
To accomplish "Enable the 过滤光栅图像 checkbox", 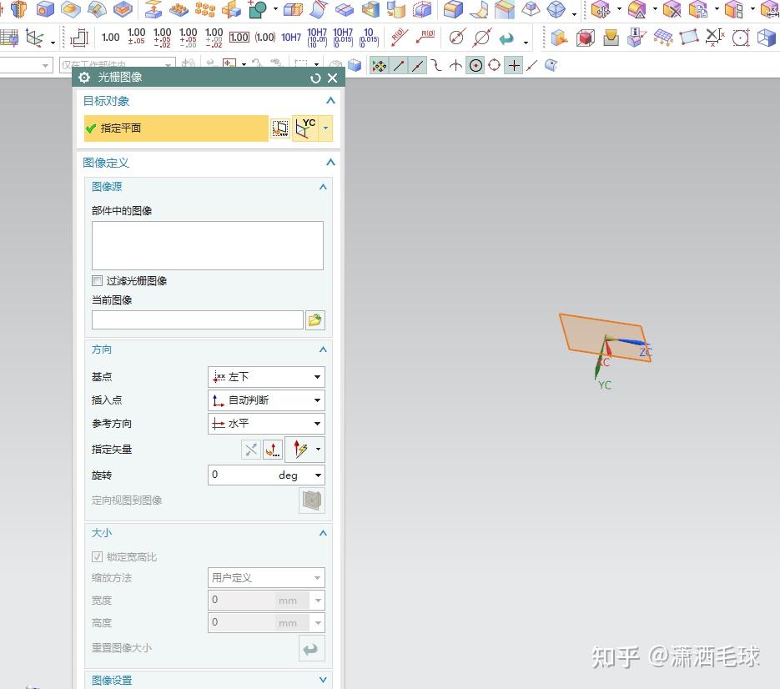I will click(97, 280).
